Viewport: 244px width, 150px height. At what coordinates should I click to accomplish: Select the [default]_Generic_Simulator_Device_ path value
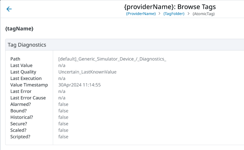(112, 59)
